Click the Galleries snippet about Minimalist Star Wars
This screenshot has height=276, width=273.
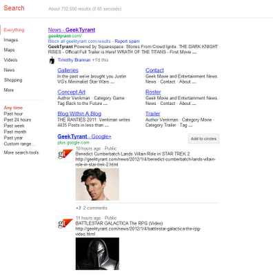(x=92, y=79)
